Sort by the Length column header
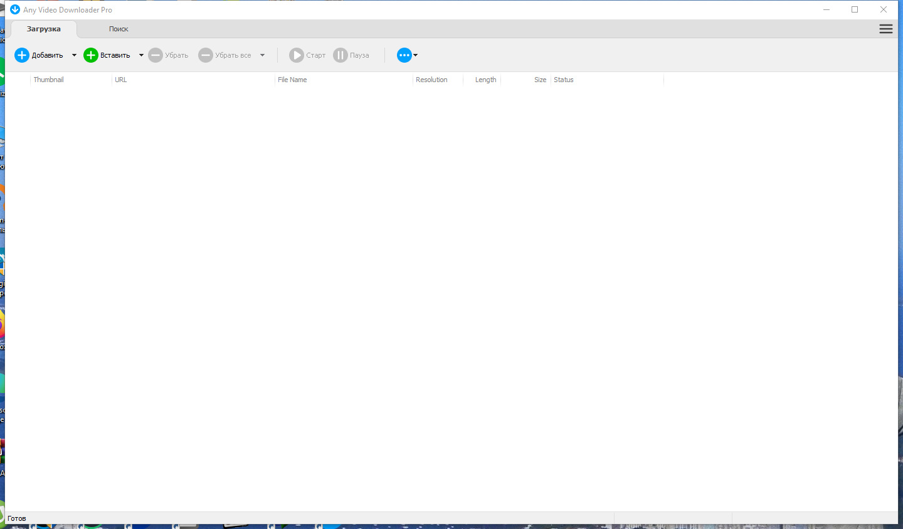903x529 pixels. click(x=482, y=80)
